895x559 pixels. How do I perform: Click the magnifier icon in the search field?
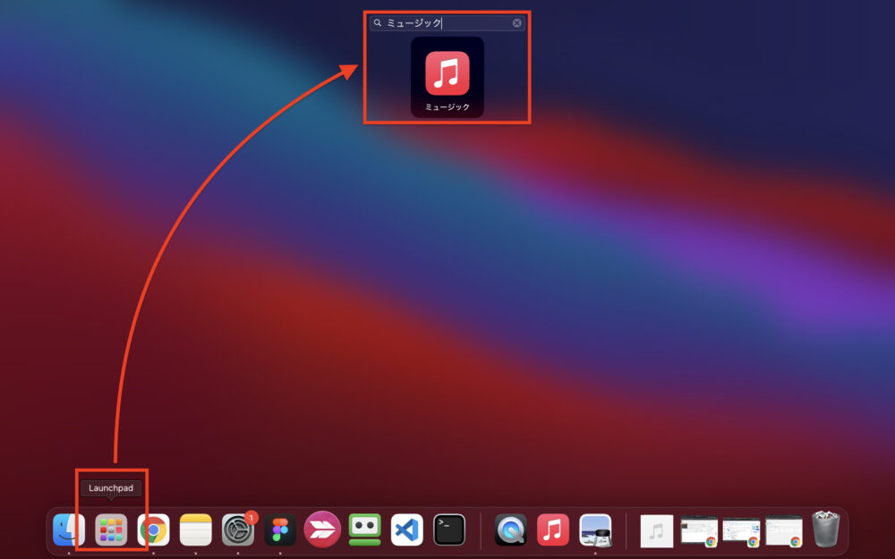[x=378, y=23]
